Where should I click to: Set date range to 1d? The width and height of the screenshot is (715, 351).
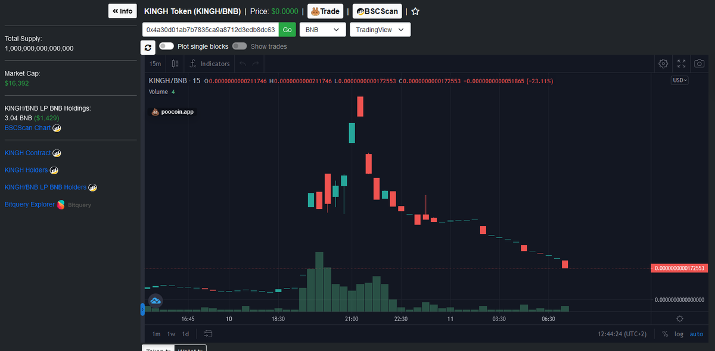(x=185, y=334)
